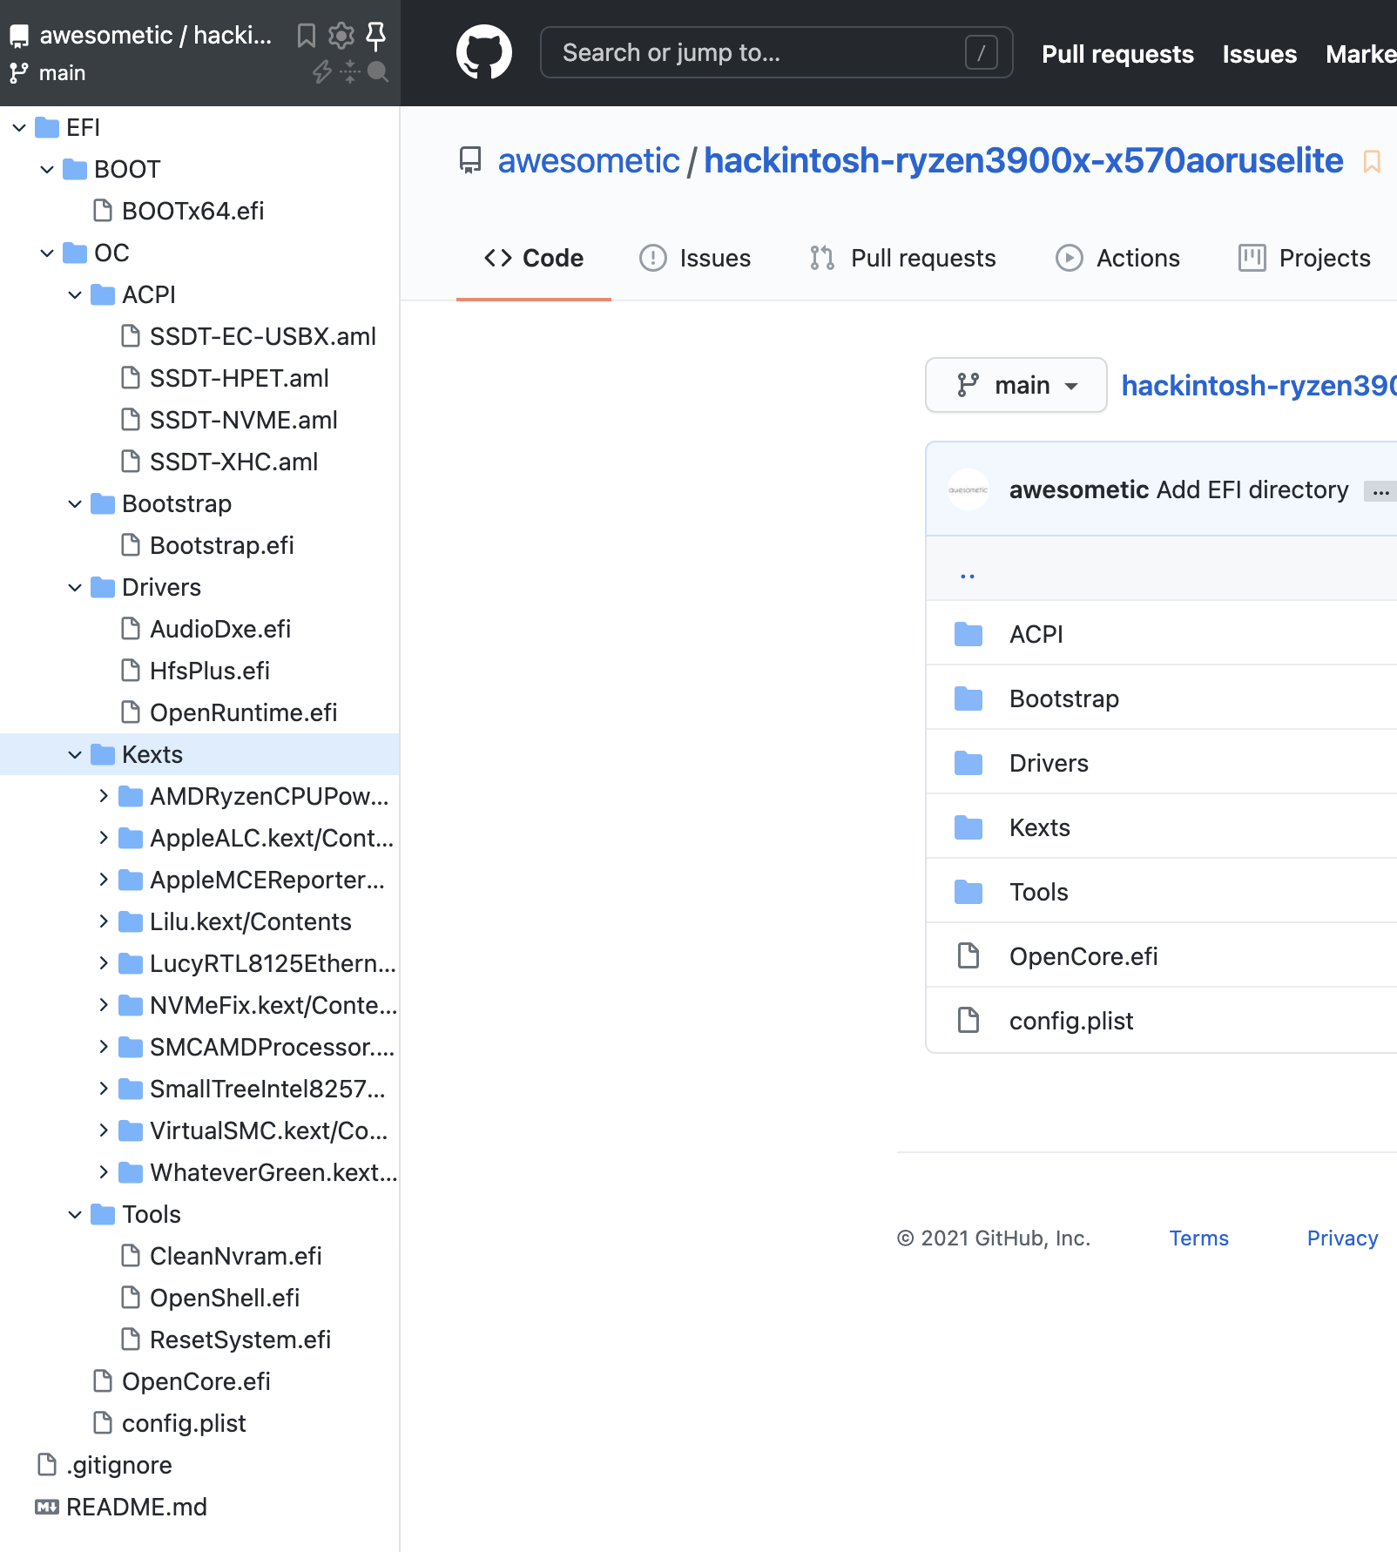Open Octotree settings gear

341,36
